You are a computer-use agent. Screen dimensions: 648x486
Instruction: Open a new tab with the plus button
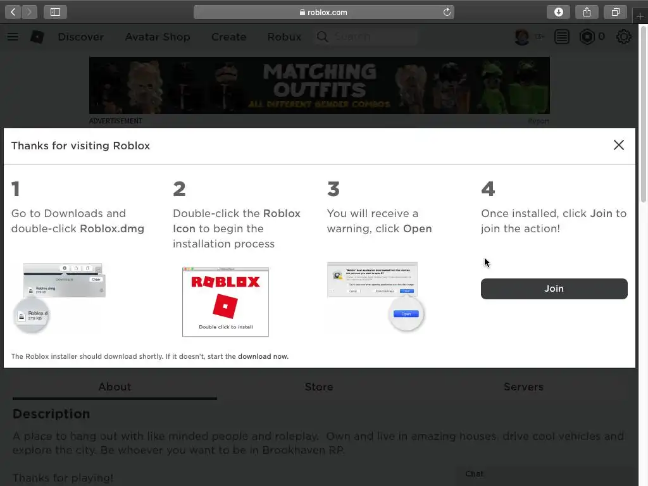pos(640,16)
